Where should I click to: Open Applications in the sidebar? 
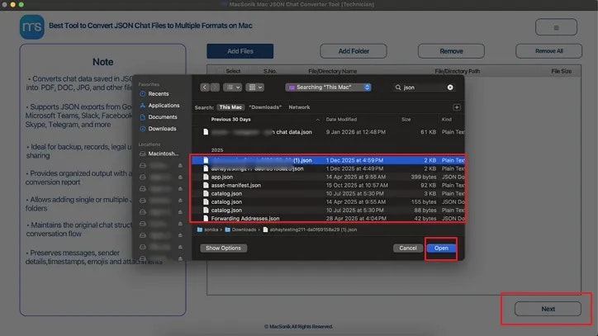[164, 106]
